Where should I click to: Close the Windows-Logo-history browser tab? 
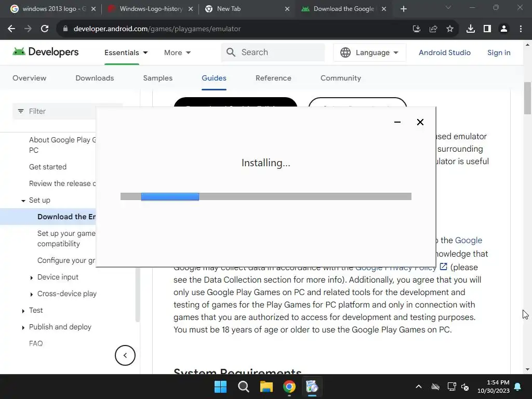[190, 9]
